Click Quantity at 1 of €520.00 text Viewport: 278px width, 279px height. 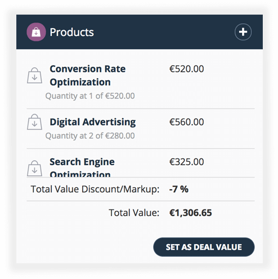[90, 96]
